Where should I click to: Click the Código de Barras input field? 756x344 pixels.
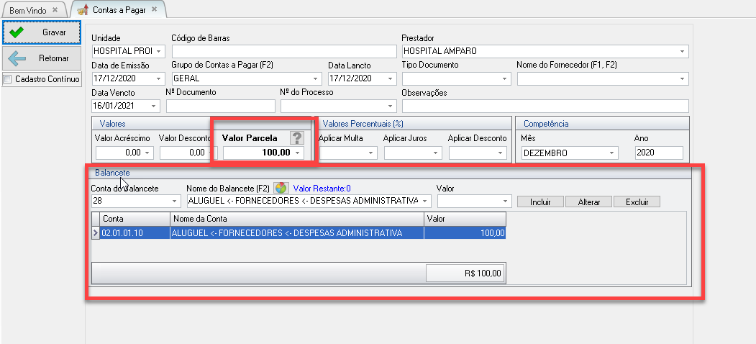click(x=284, y=52)
